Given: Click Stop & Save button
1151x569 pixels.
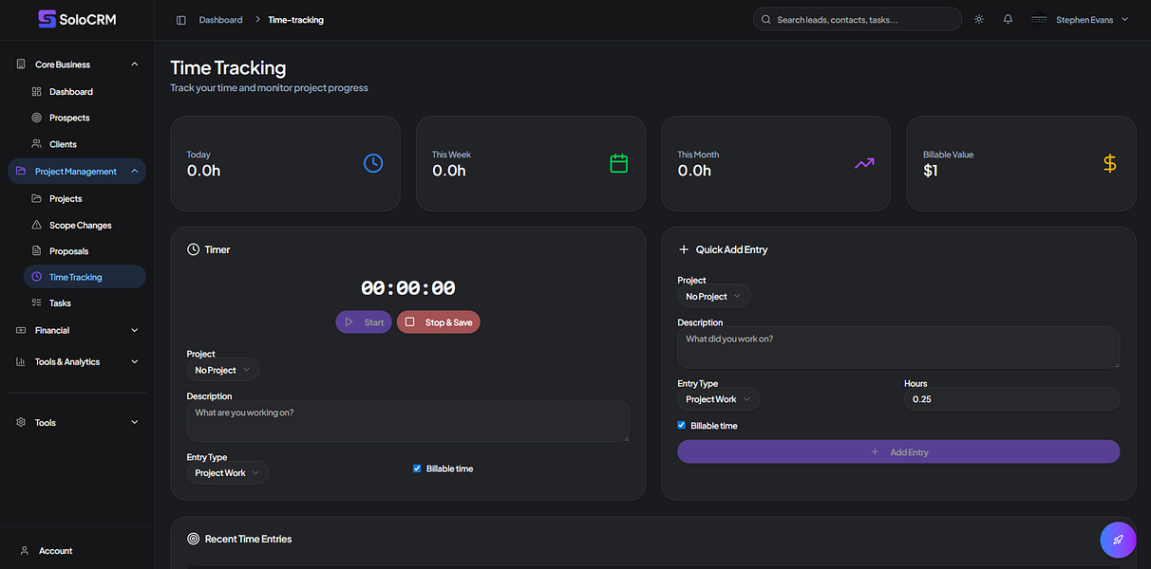Looking at the screenshot, I should point(439,322).
